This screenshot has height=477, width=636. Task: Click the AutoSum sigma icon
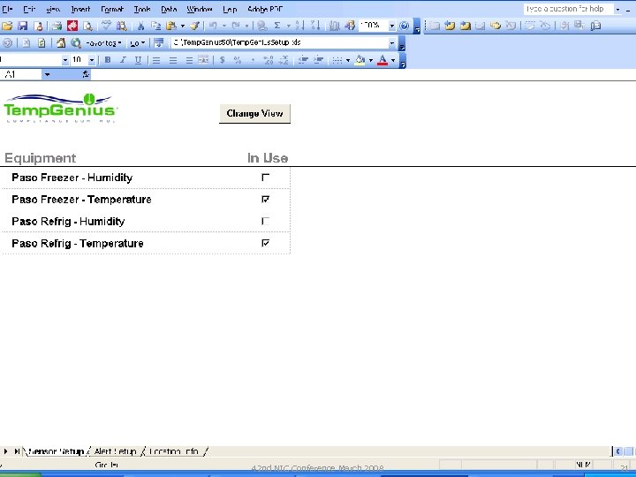277,26
